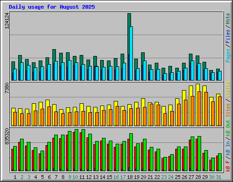Click day label 1 on x-axis
Screen dimensions: 233x182
click(x=15, y=177)
